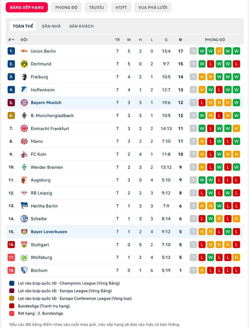The image size is (249, 328).
Task: Click the gray question mark in Union Berlin's form
Action: (x=193, y=51)
